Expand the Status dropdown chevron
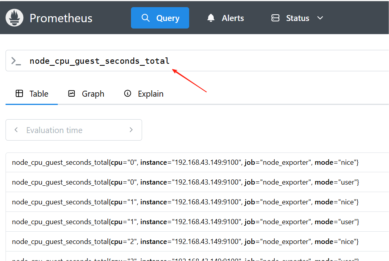 [320, 18]
